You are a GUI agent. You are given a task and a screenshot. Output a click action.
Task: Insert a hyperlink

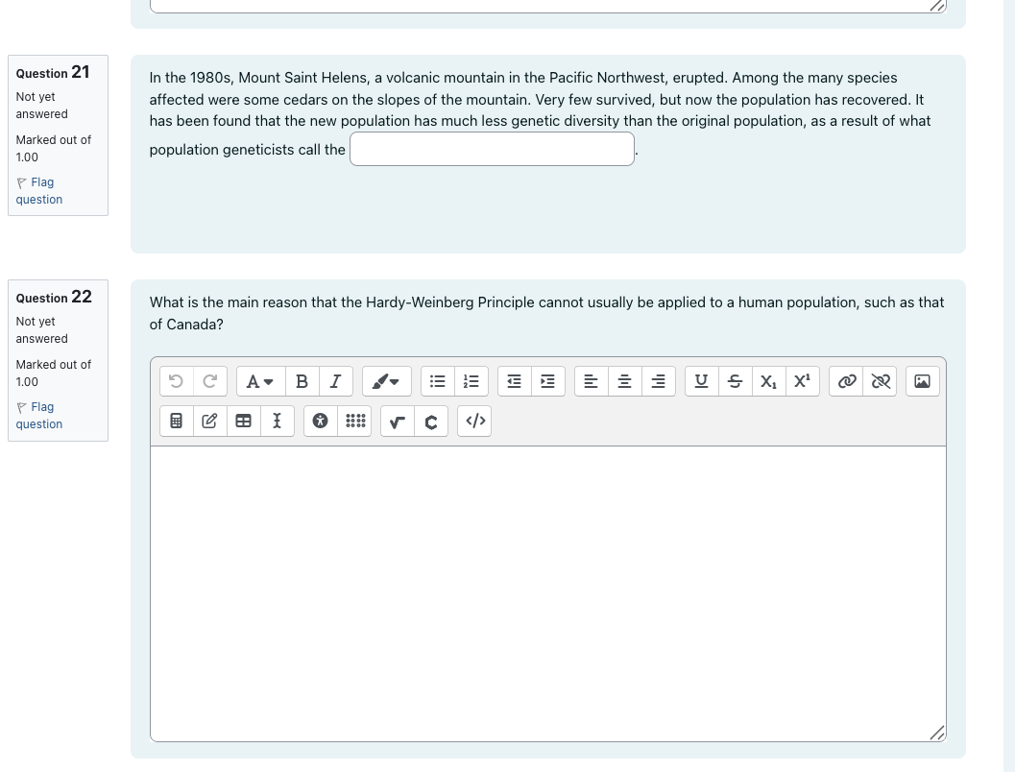coord(847,381)
